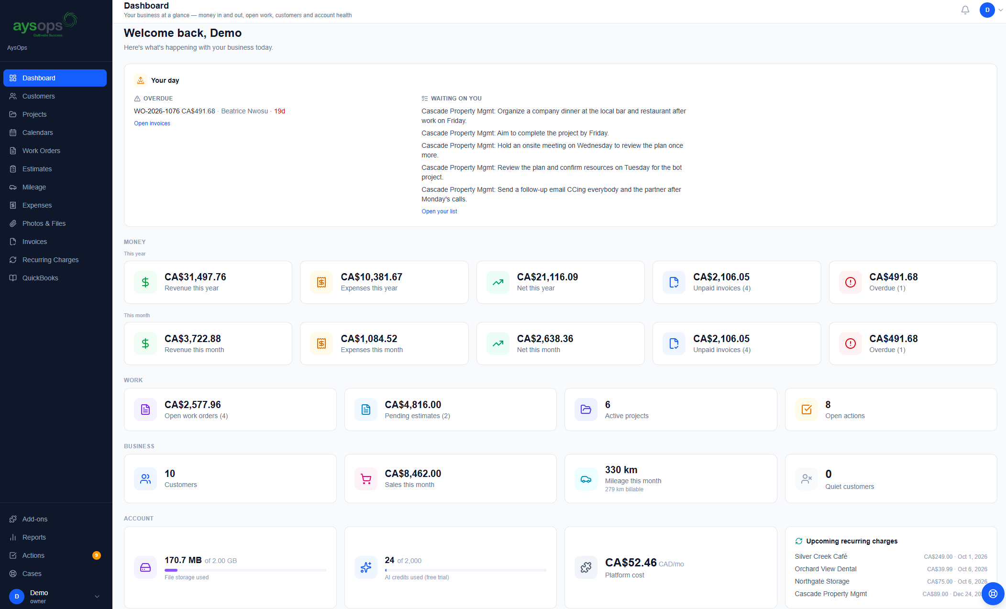Viewport: 1006px width, 609px height.
Task: Click the Open invoices link
Action: pos(152,123)
